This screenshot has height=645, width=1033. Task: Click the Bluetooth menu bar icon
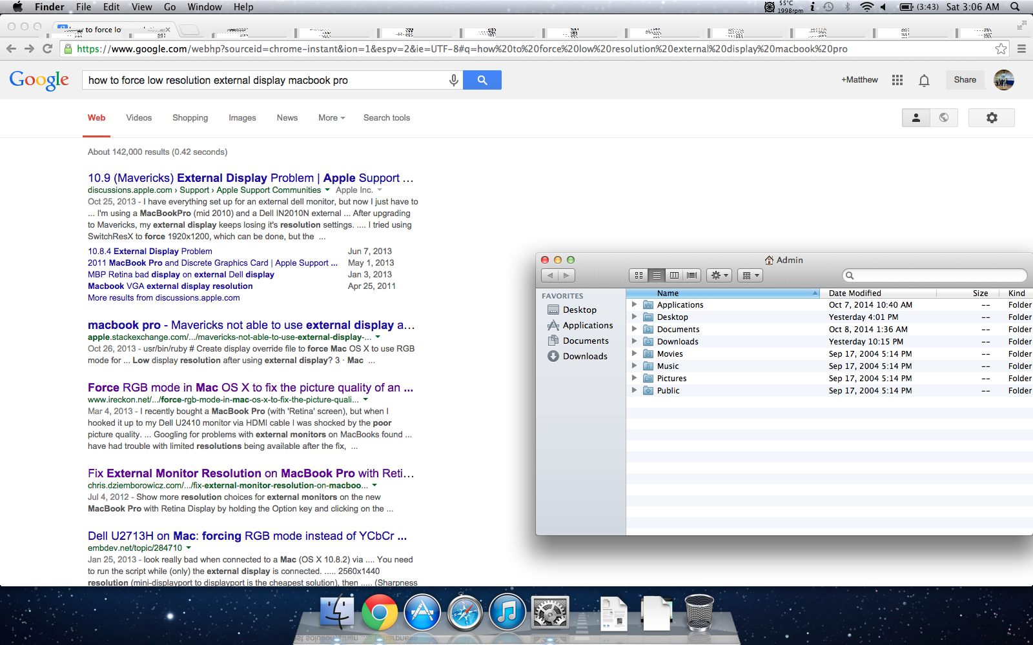848,7
